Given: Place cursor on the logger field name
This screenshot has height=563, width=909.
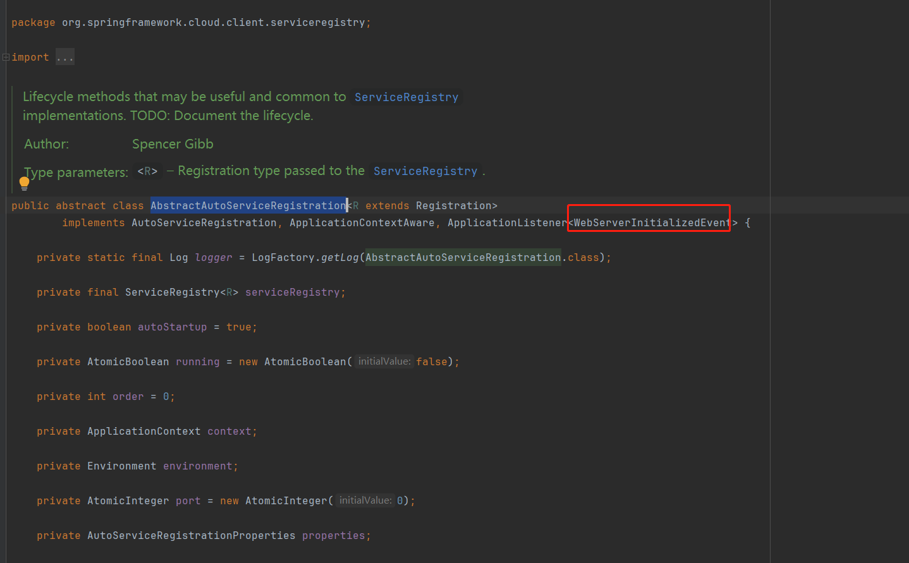Looking at the screenshot, I should tap(213, 258).
